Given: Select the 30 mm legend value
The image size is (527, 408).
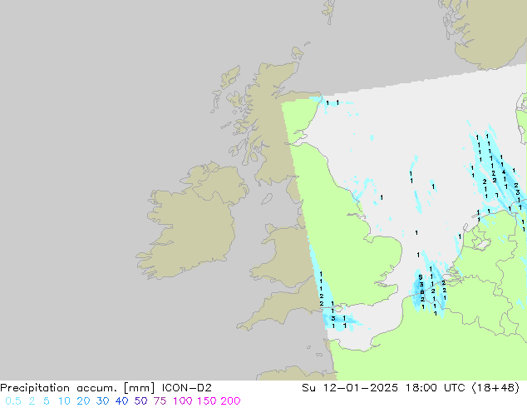Looking at the screenshot, I should coord(102,401).
